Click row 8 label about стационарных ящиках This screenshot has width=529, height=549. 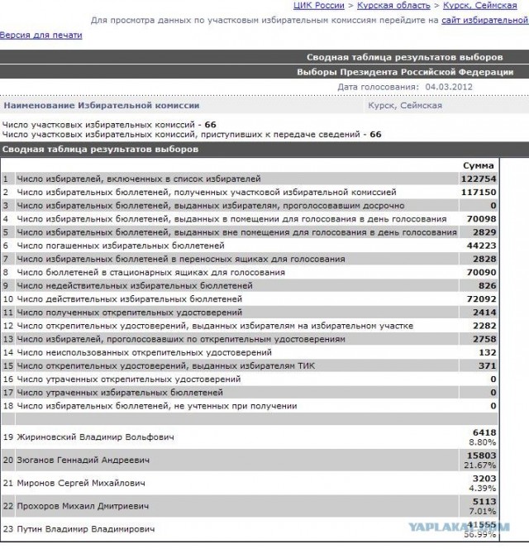[151, 272]
